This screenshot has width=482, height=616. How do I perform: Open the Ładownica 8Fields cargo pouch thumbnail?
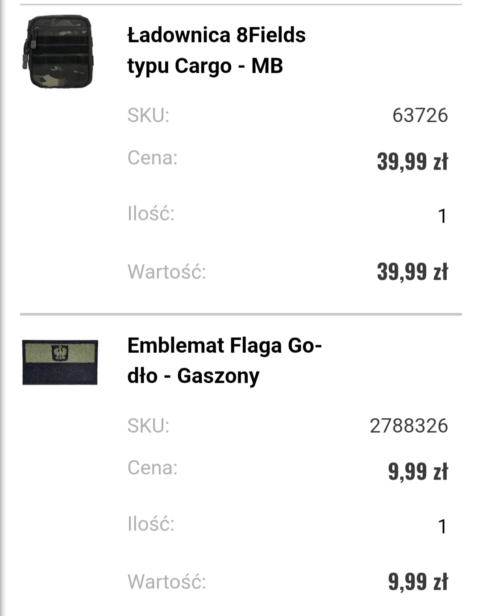pos(57,51)
